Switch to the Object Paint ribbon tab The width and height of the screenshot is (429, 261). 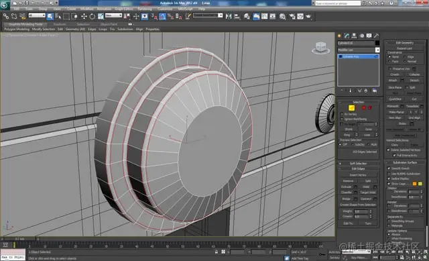click(109, 24)
